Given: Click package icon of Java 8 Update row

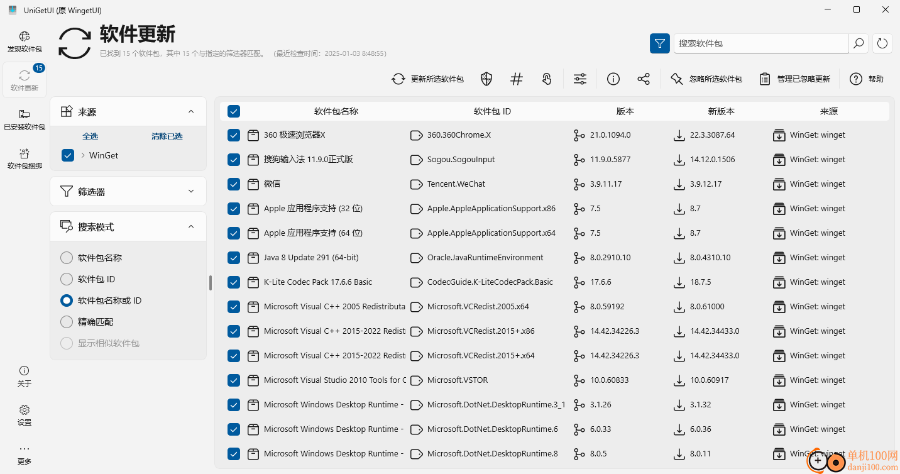Looking at the screenshot, I should point(253,258).
